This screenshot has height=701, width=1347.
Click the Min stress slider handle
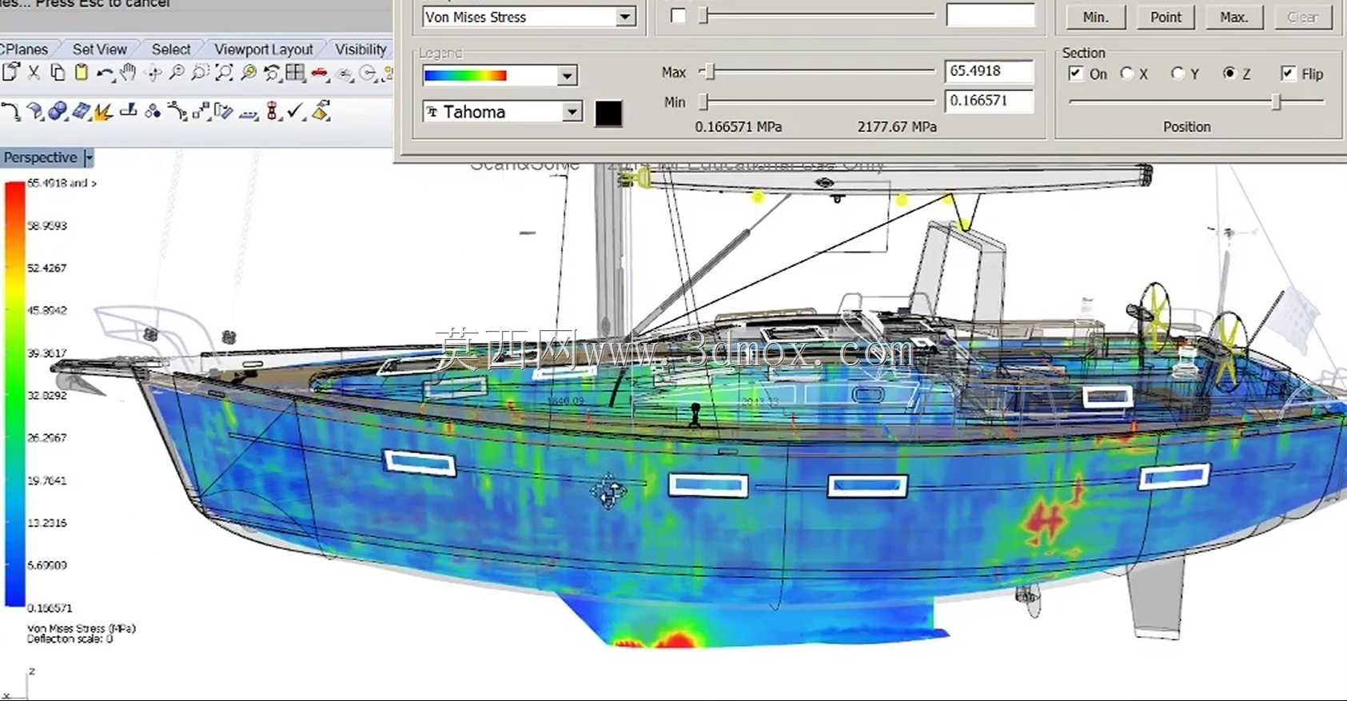703,102
